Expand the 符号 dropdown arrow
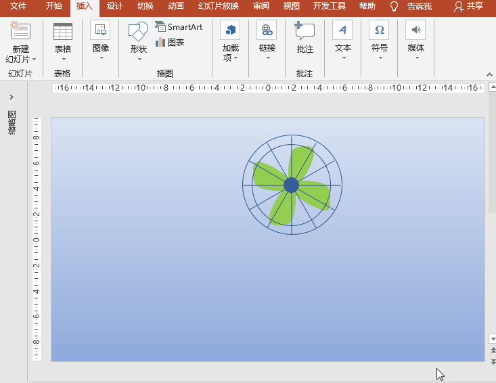The height and width of the screenshot is (383, 496). (x=380, y=58)
